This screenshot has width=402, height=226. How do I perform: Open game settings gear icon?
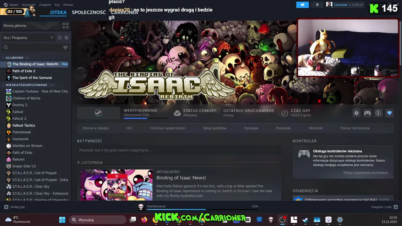356,113
